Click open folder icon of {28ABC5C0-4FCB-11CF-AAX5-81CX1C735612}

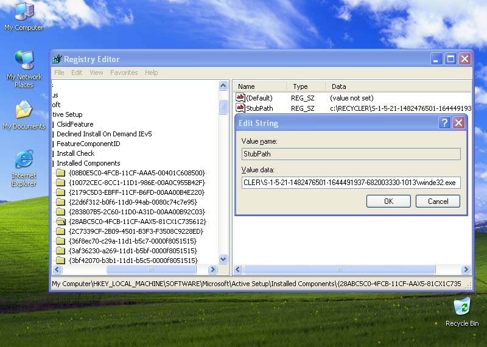pos(61,222)
